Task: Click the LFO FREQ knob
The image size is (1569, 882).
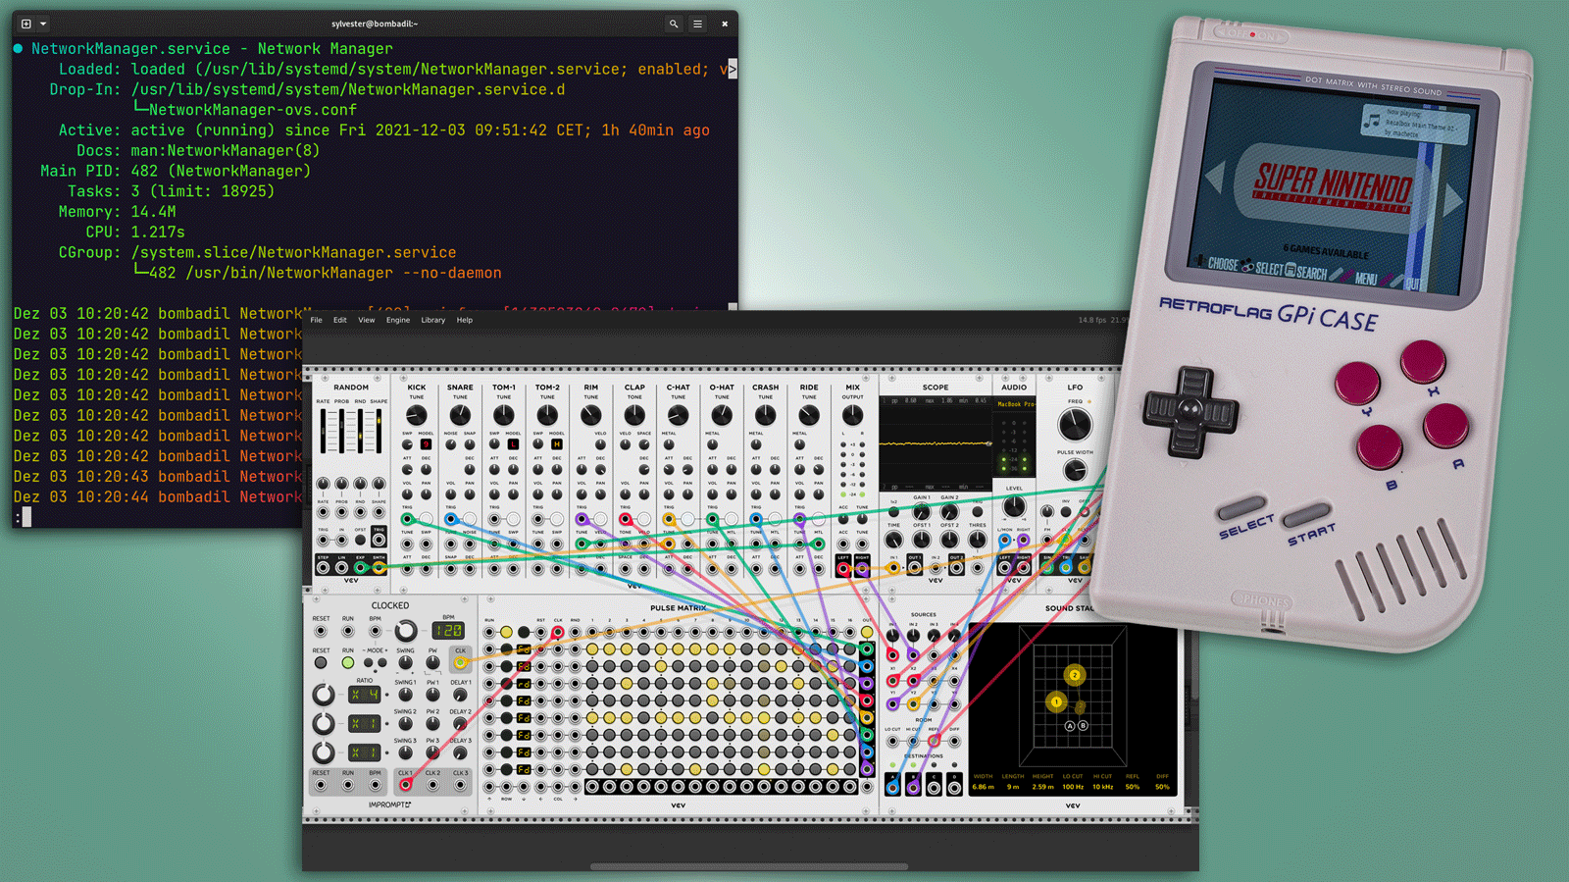Action: [x=1075, y=424]
